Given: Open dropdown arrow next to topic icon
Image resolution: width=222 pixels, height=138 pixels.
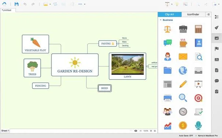Looking at the screenshot, I should (50, 4).
